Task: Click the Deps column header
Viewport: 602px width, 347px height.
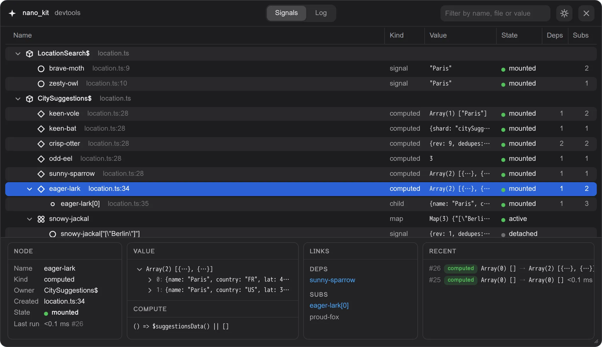Action: tap(555, 35)
